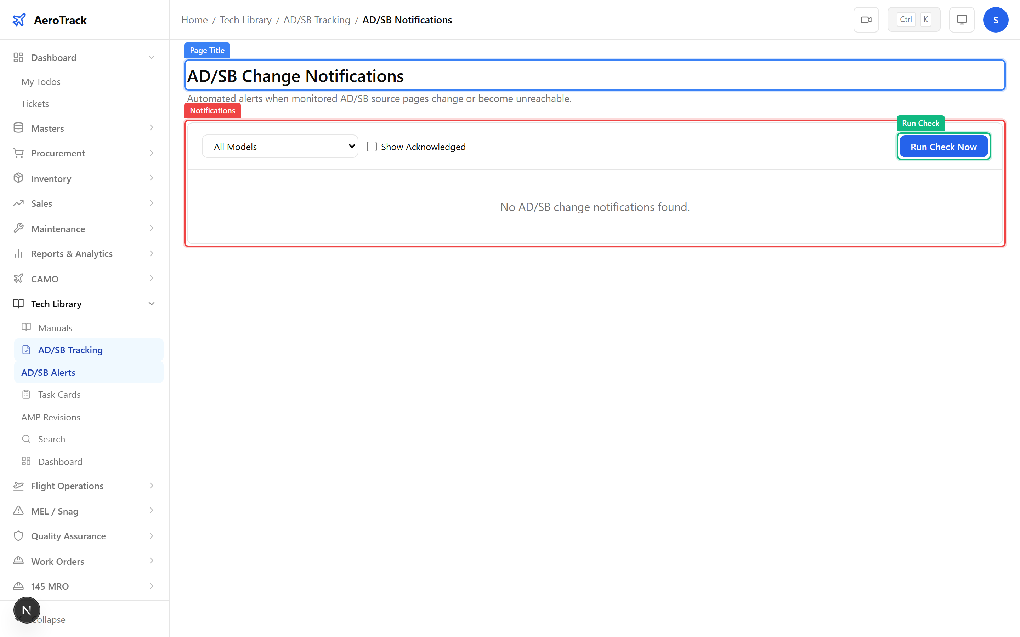Click the Inventory box icon
1020x637 pixels.
[18, 178]
